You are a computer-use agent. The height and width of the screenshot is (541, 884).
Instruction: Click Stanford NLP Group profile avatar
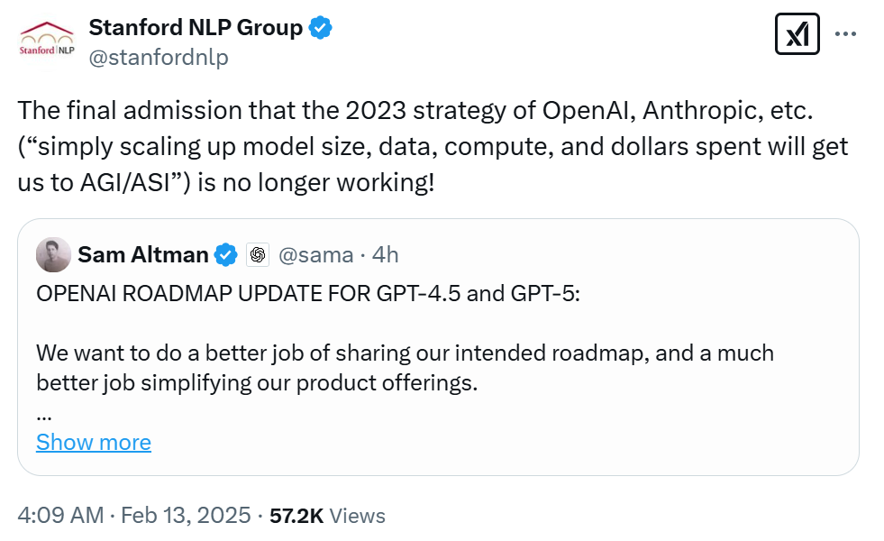[47, 40]
